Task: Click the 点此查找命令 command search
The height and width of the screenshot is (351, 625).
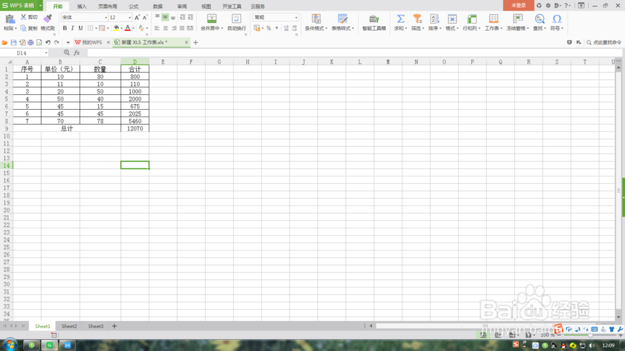Action: [604, 42]
